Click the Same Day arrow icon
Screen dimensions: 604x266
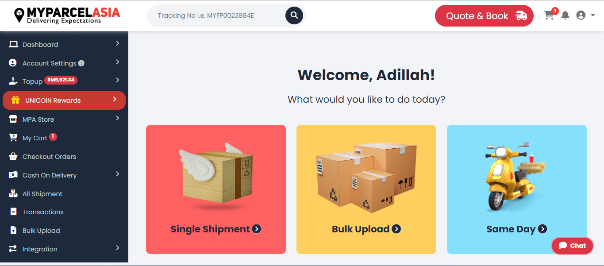coord(542,229)
